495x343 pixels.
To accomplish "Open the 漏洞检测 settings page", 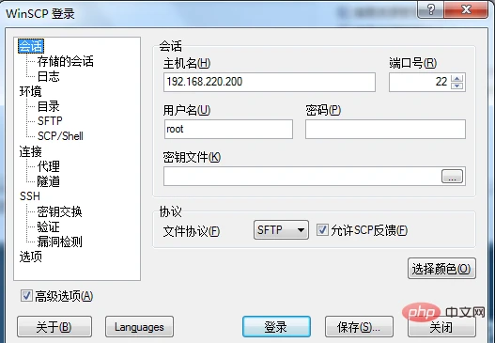I will [60, 242].
